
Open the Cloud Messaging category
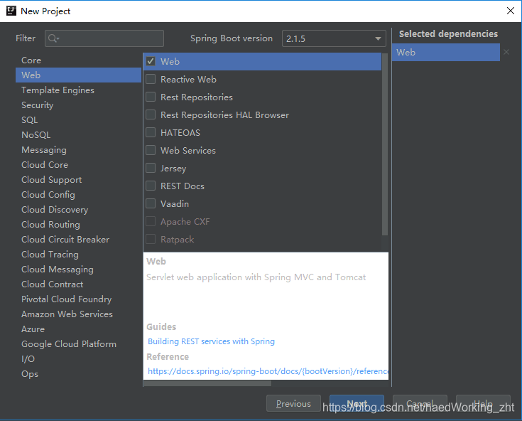(79, 270)
